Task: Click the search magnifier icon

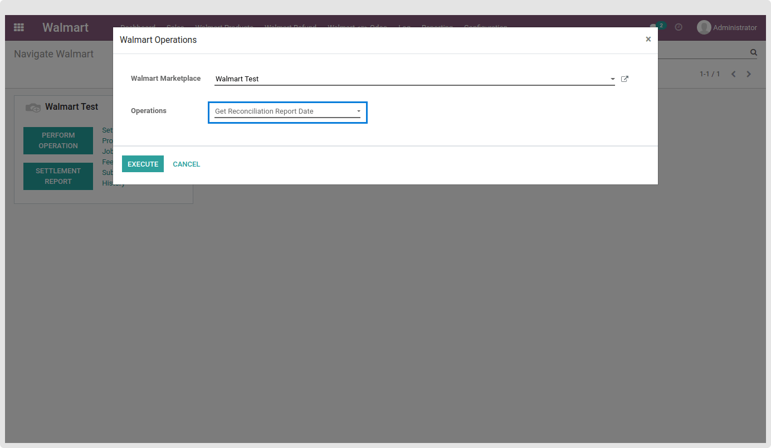Action: tap(754, 52)
